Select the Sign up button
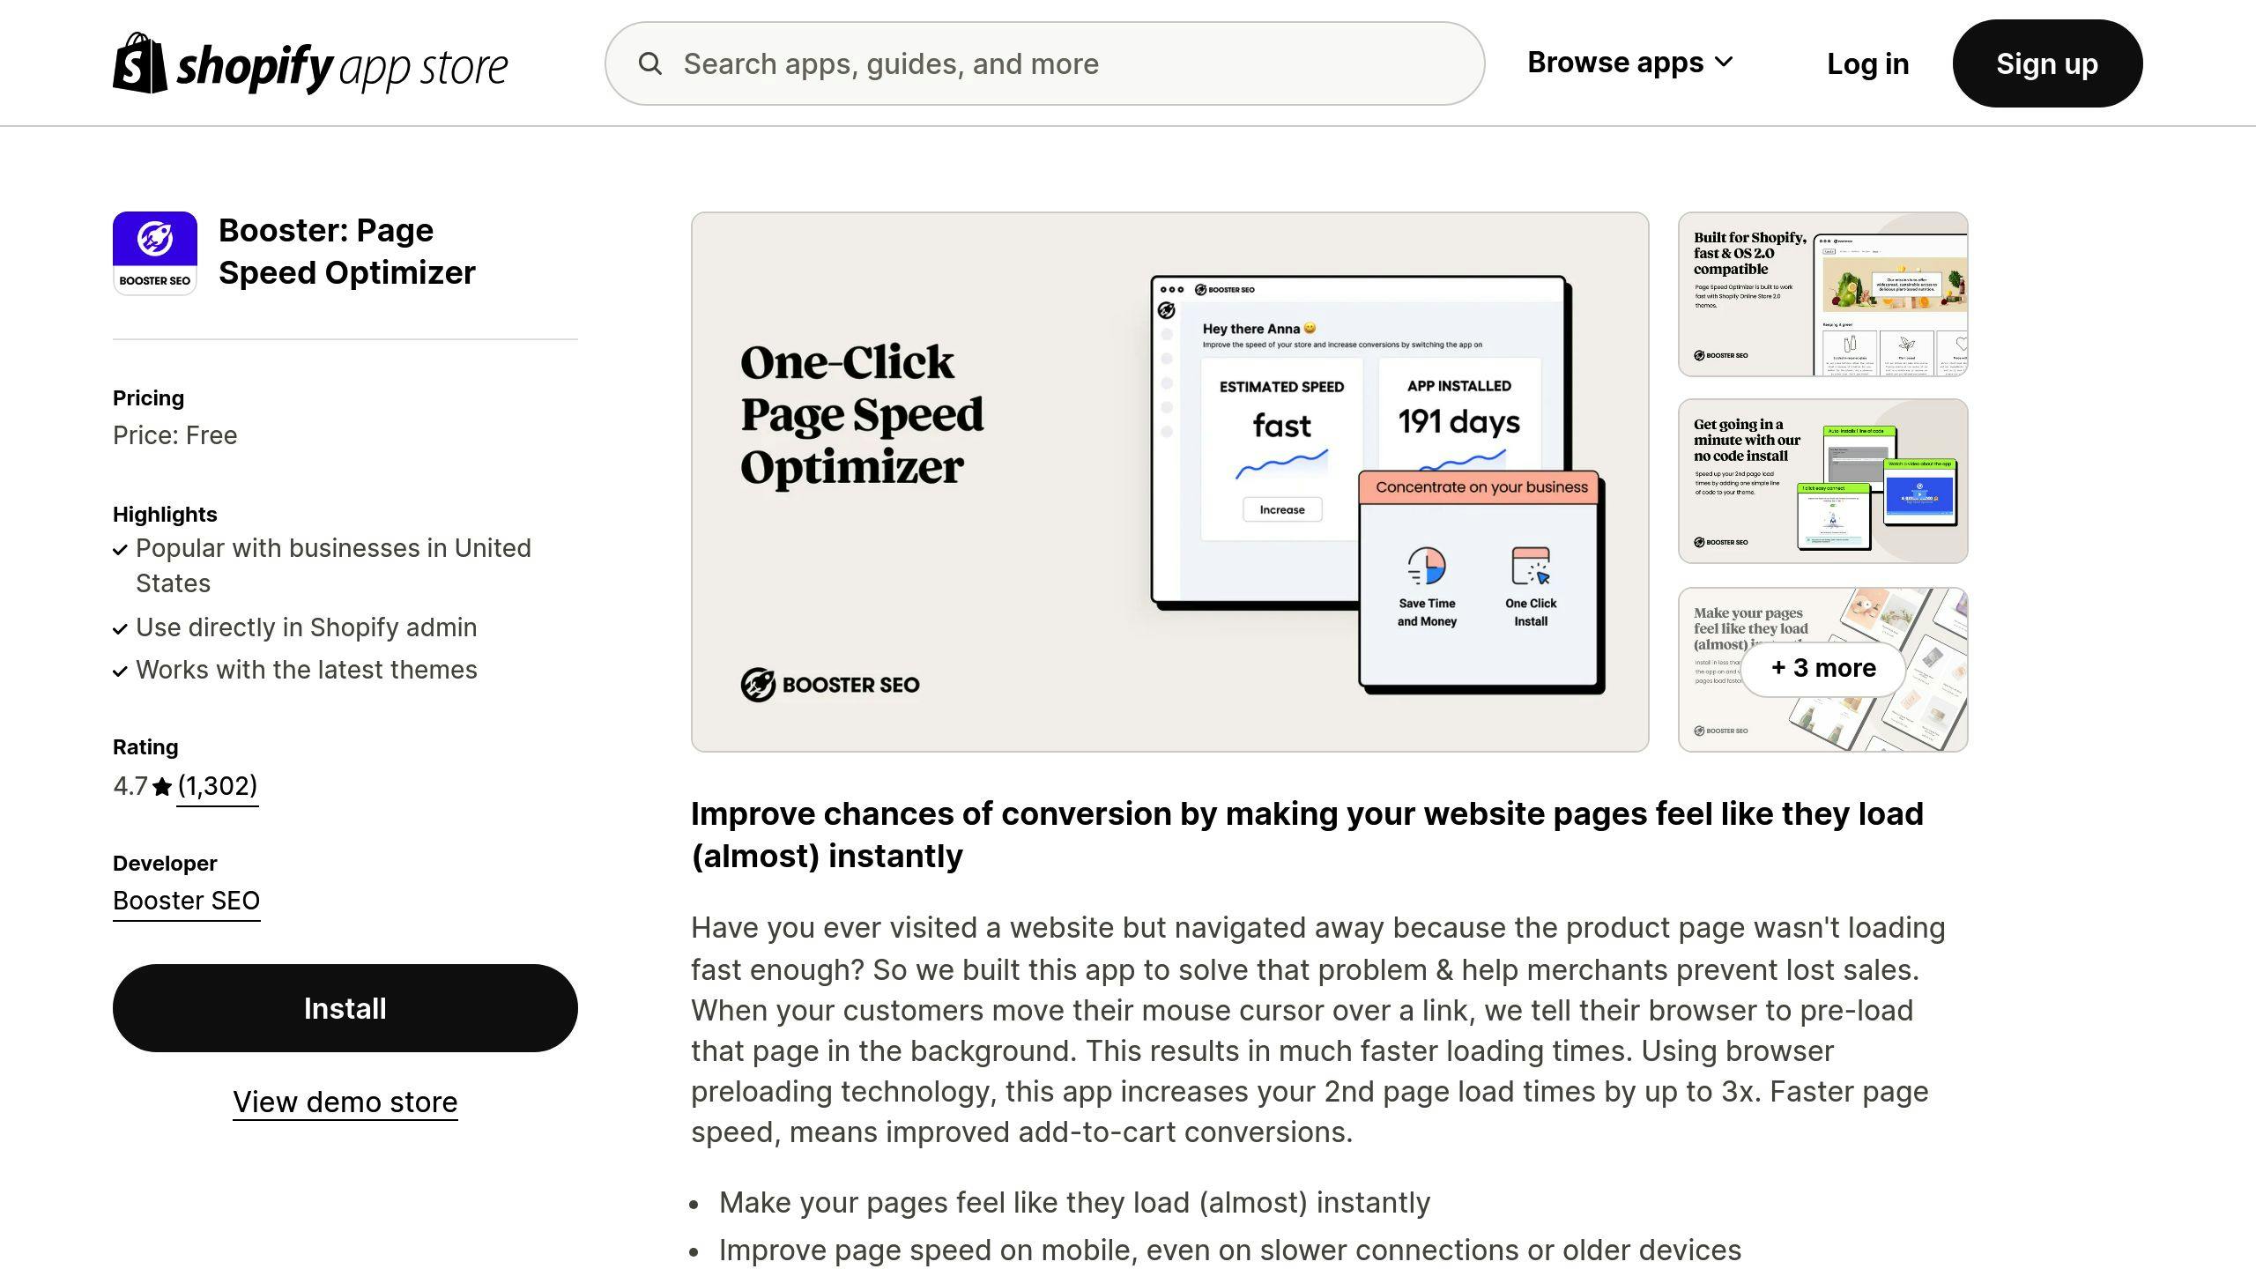The width and height of the screenshot is (2256, 1269). (2047, 63)
